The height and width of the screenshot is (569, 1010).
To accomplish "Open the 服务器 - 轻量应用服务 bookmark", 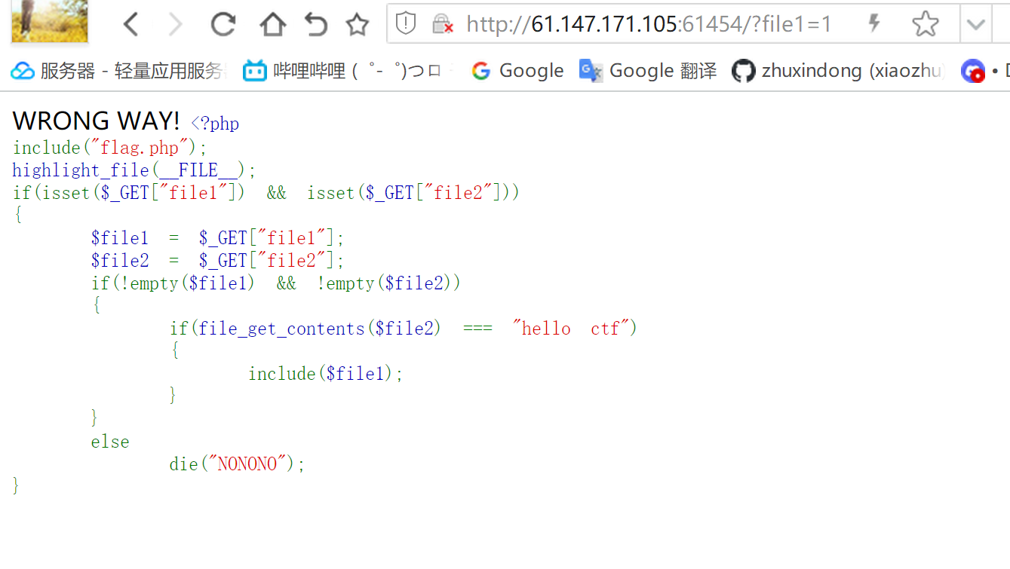I will coord(118,71).
